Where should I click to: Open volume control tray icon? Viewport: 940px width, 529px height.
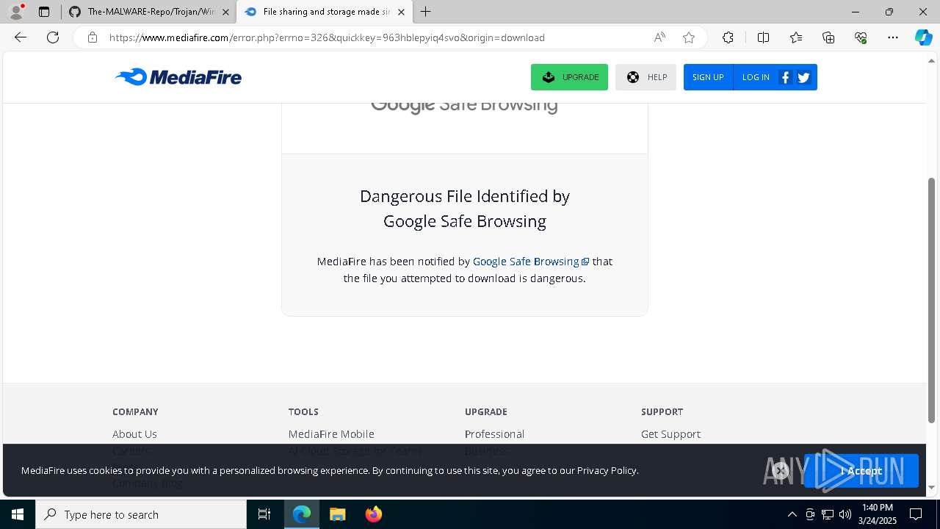(x=845, y=514)
